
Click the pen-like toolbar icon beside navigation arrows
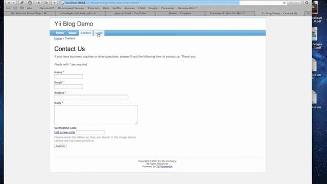tap(22, 3)
